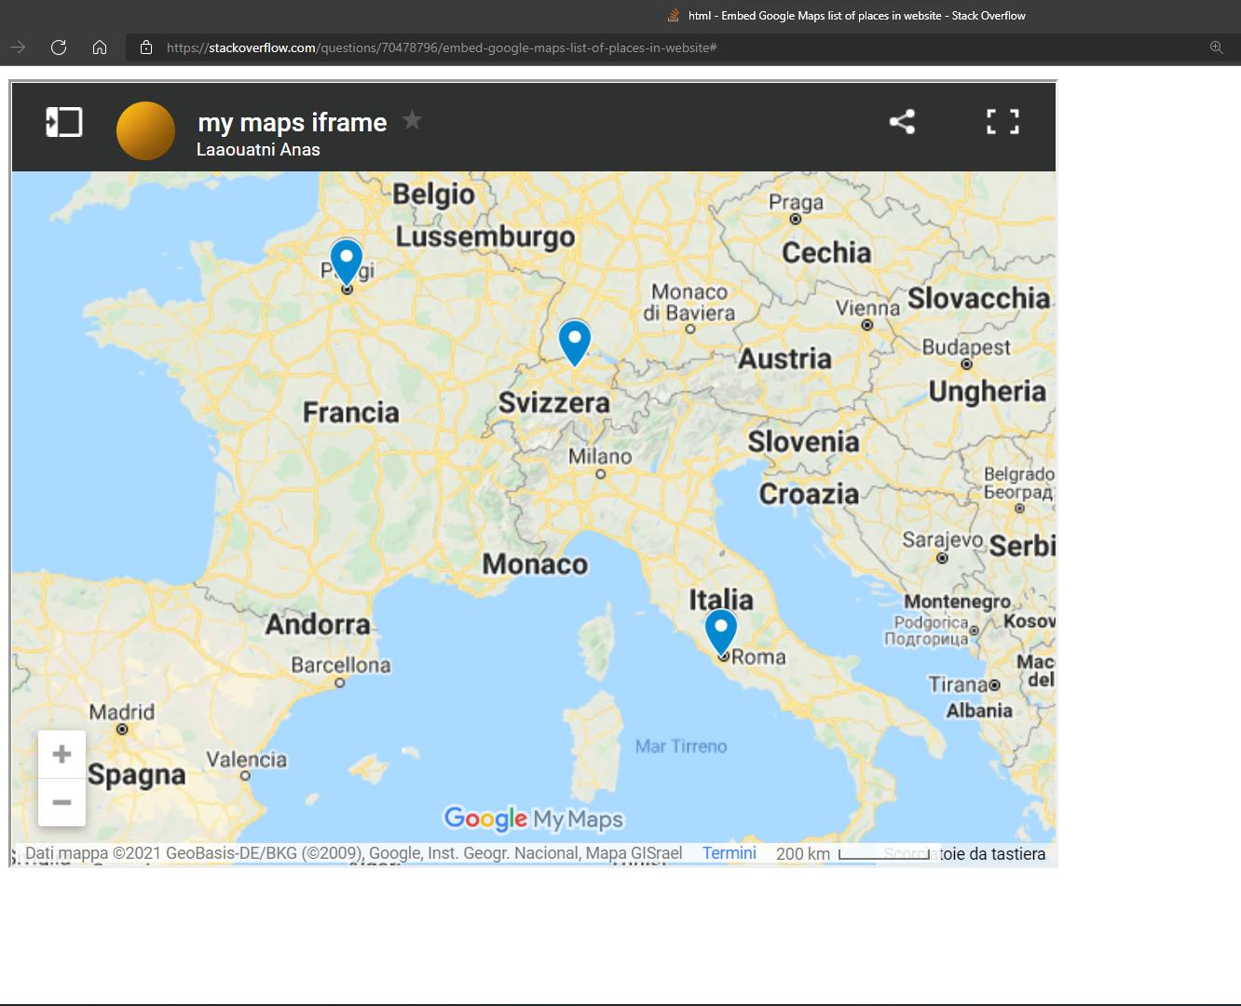
Task: Click the Praga city label
Action: tap(796, 203)
